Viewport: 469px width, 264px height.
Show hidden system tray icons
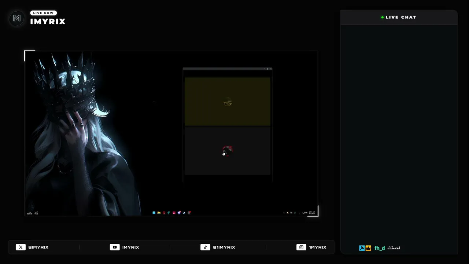point(284,213)
